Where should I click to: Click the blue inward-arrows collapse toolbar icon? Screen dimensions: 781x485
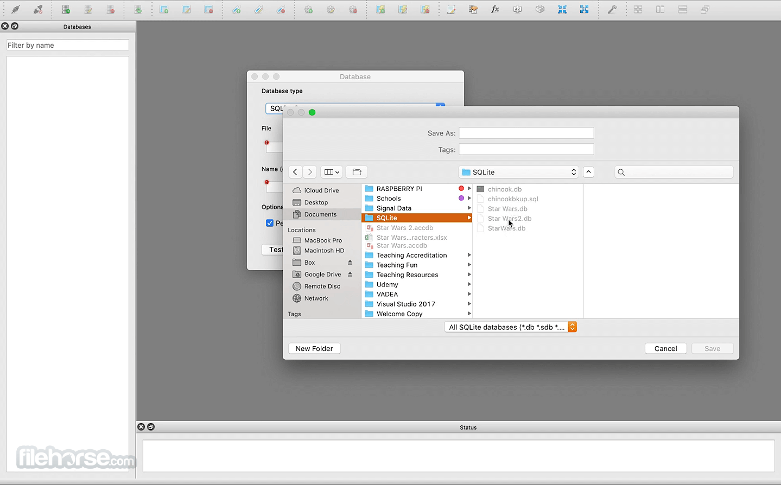[562, 9]
